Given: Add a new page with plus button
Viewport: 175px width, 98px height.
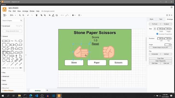Looking at the screenshot, I should coord(47,90).
